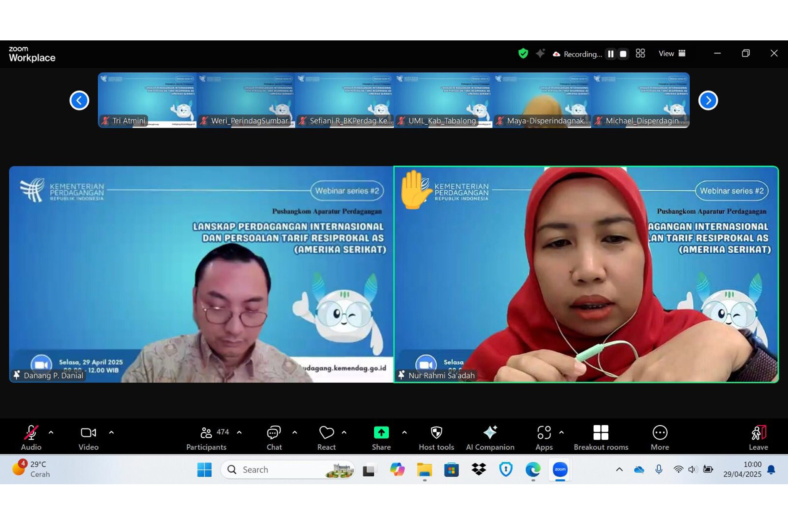The width and height of the screenshot is (788, 525).
Task: Open the View layout menu
Action: click(672, 53)
